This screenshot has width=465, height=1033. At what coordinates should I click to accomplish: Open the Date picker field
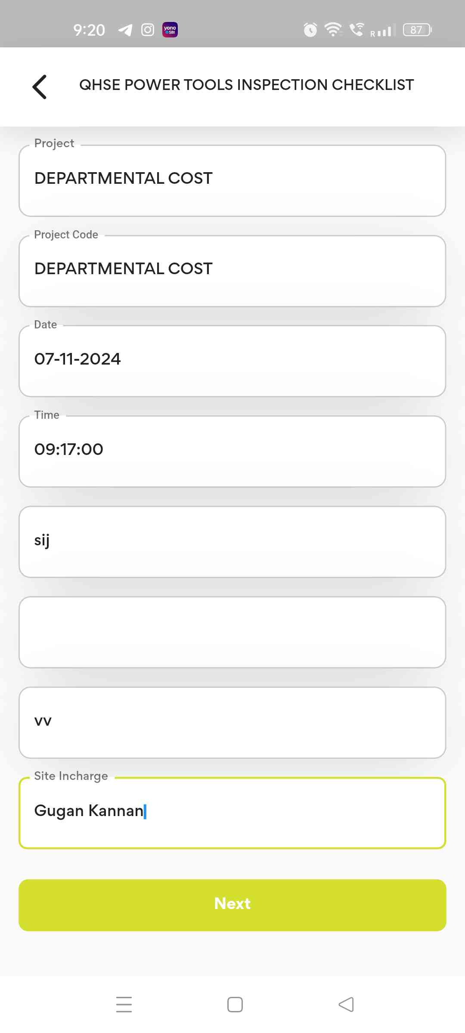pos(232,361)
